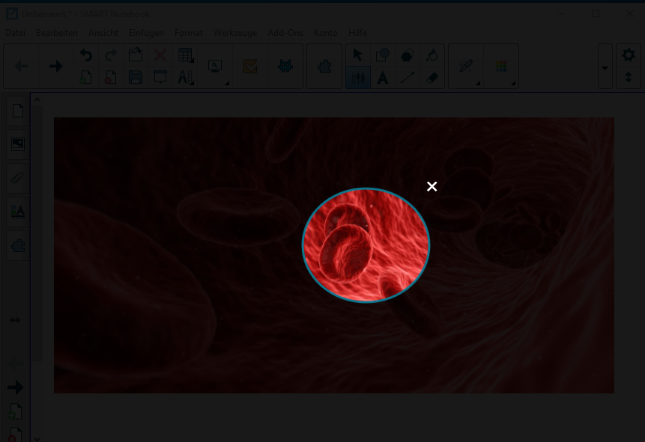This screenshot has width=645, height=442.
Task: Open the Attachments paperclip tab
Action: [18, 178]
